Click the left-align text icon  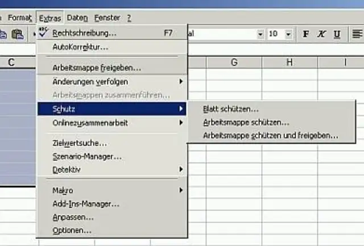[357, 34]
